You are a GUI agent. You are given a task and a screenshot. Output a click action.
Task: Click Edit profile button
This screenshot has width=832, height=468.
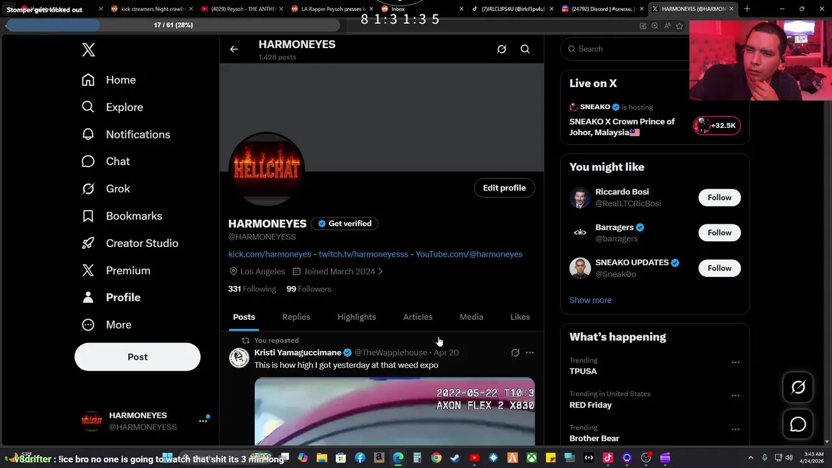(504, 188)
